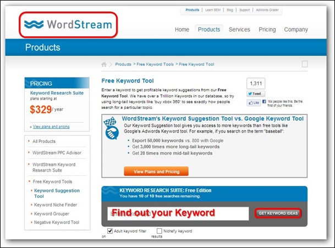Click the PRICING panel header
The image size is (335, 248).
pyautogui.click(x=57, y=83)
